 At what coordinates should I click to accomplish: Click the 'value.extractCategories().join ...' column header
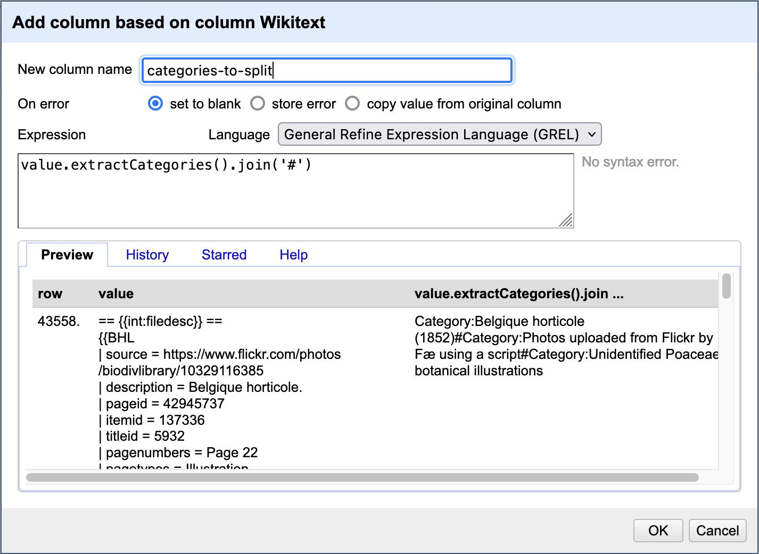pos(519,293)
